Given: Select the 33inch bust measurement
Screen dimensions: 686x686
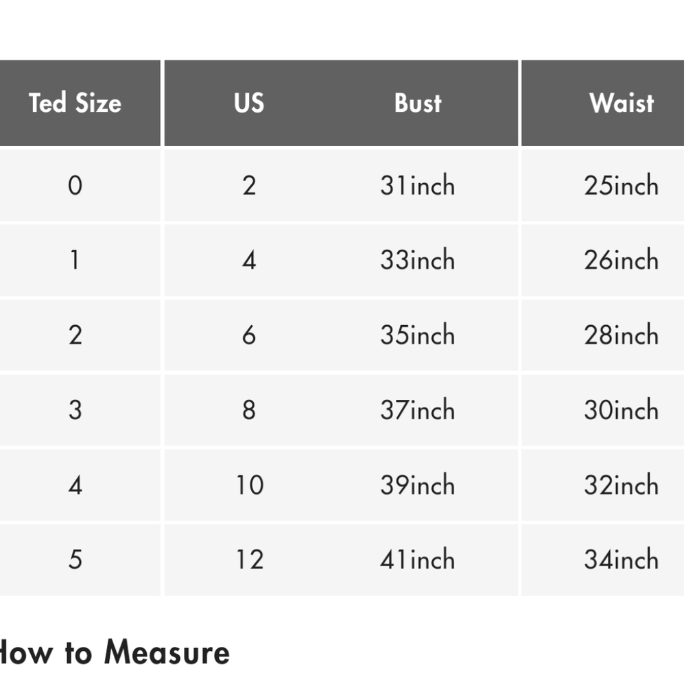Looking at the screenshot, I should (x=418, y=260).
